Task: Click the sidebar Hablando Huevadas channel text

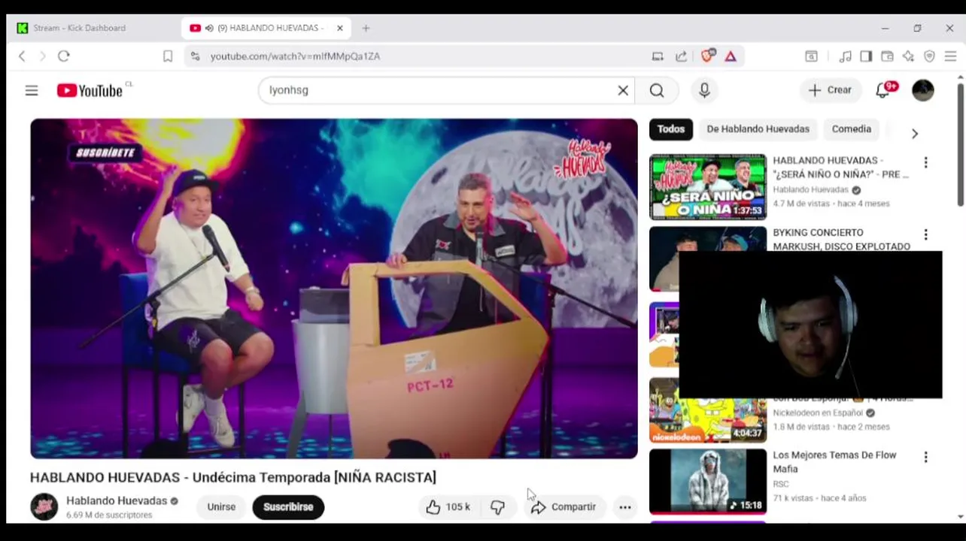Action: [810, 190]
